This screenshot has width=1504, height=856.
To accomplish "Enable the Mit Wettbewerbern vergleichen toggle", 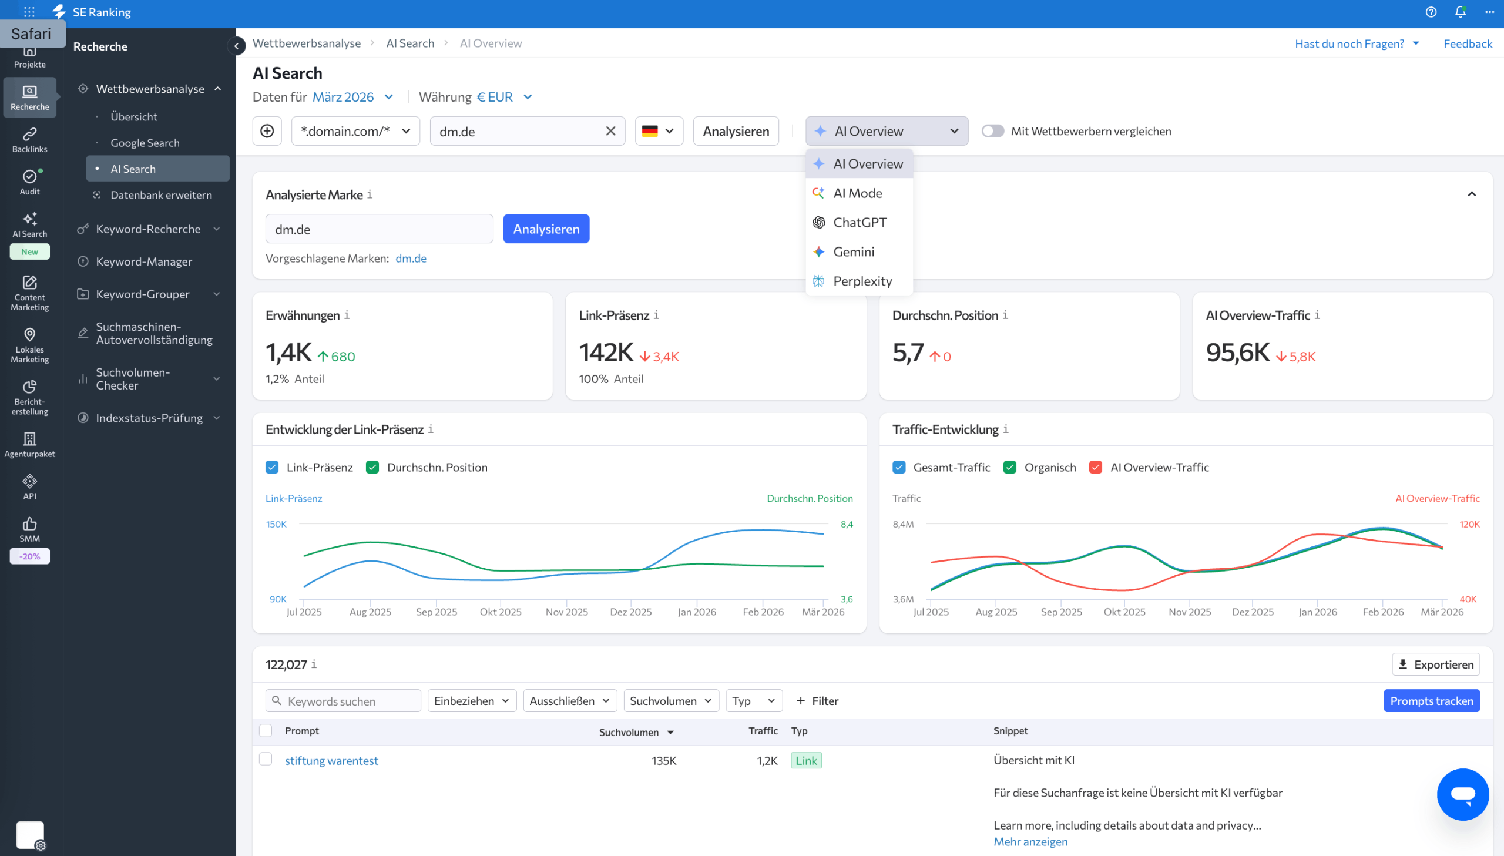I will click(993, 131).
